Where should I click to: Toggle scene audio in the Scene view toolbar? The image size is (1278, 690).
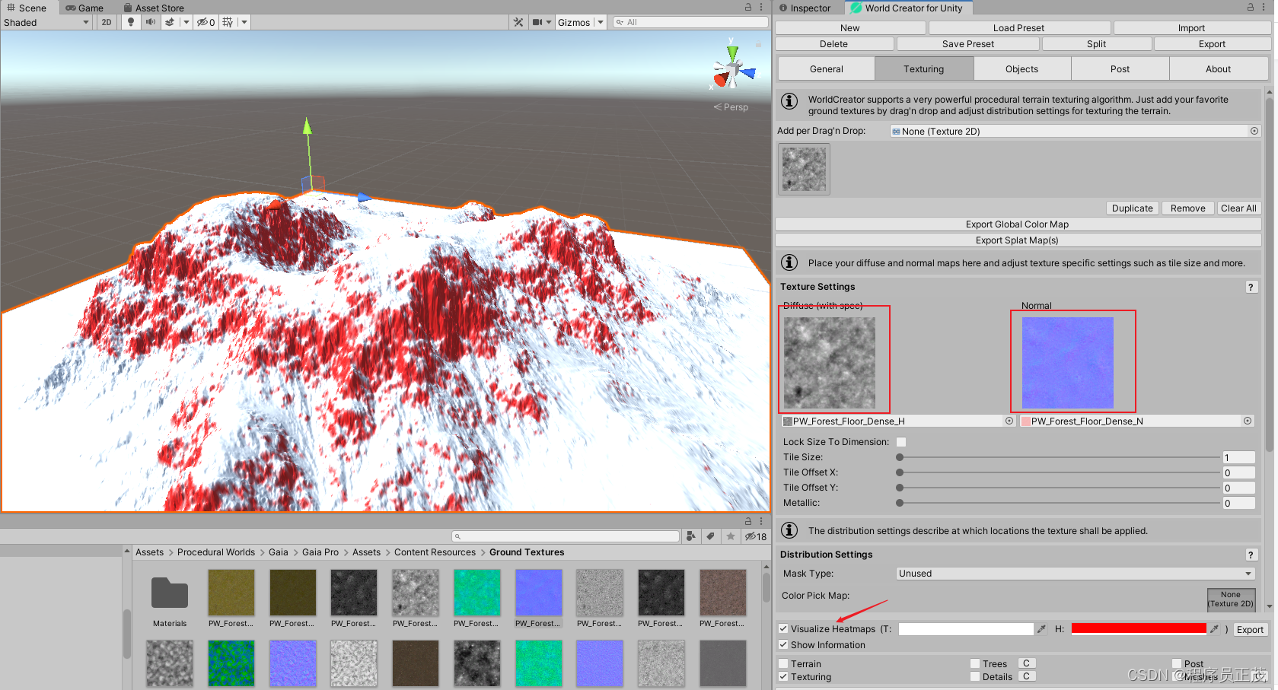(150, 22)
